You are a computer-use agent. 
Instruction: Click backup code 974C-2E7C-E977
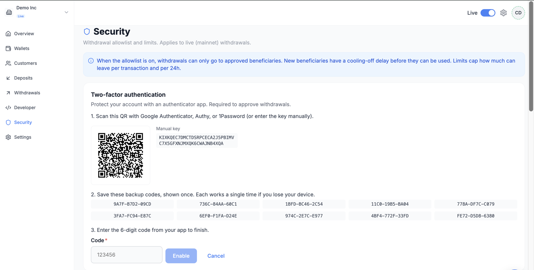pos(304,216)
